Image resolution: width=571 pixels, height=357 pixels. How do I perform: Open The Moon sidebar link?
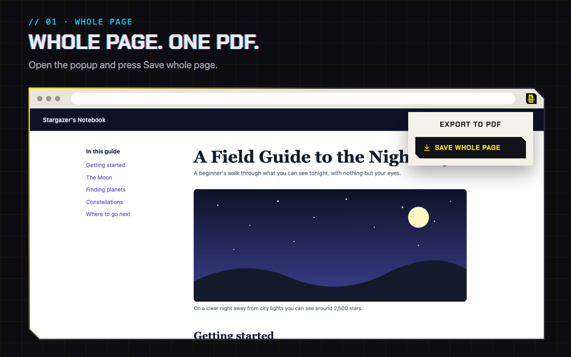(x=99, y=178)
